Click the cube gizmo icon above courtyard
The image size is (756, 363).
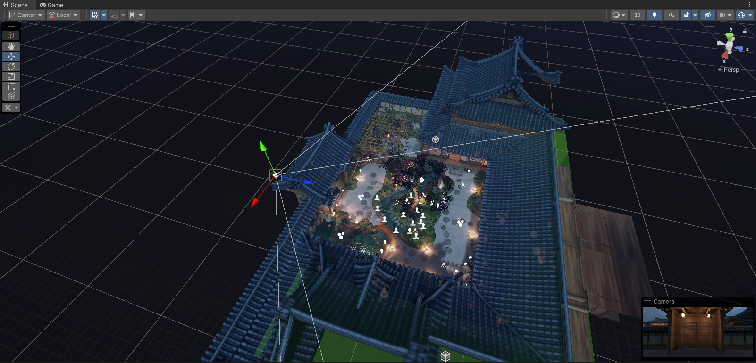point(436,140)
